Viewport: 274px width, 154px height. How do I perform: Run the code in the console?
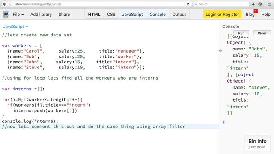coord(241,33)
